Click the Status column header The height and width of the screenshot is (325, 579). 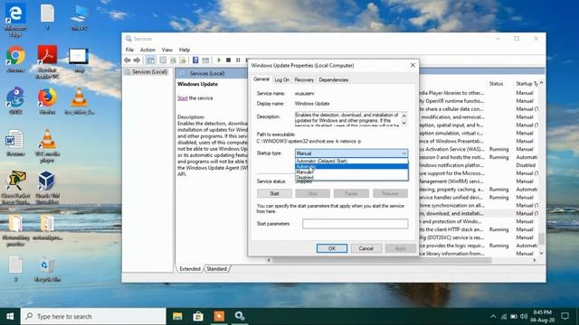tap(496, 84)
